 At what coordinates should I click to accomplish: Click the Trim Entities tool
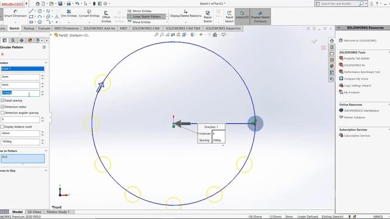pos(69,13)
